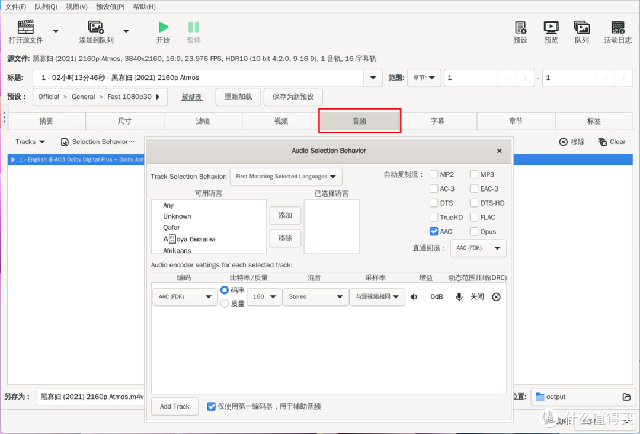The height and width of the screenshot is (434, 640).
Task: Click the speaker gain icon on the audio track row
Action: click(x=414, y=296)
